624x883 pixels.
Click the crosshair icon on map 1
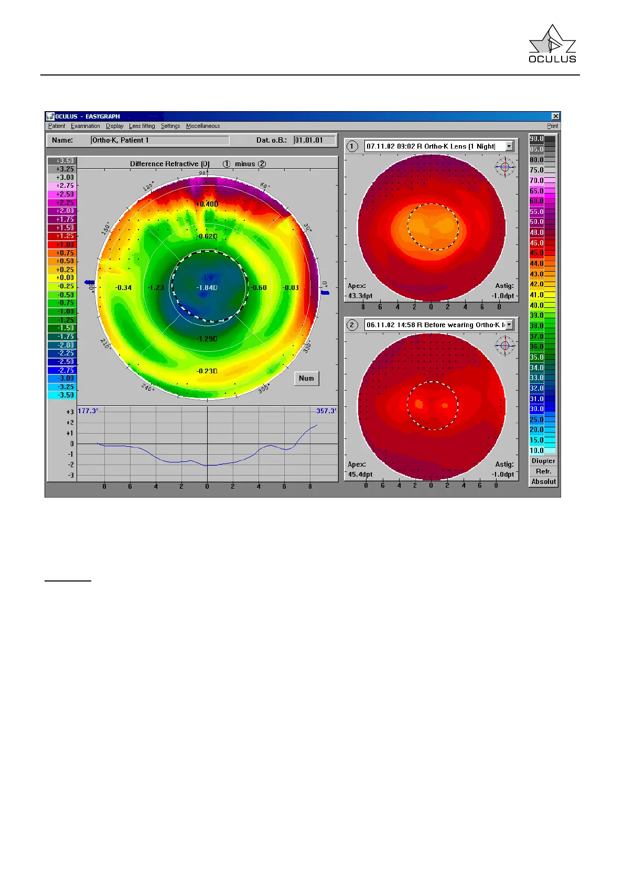tap(505, 167)
